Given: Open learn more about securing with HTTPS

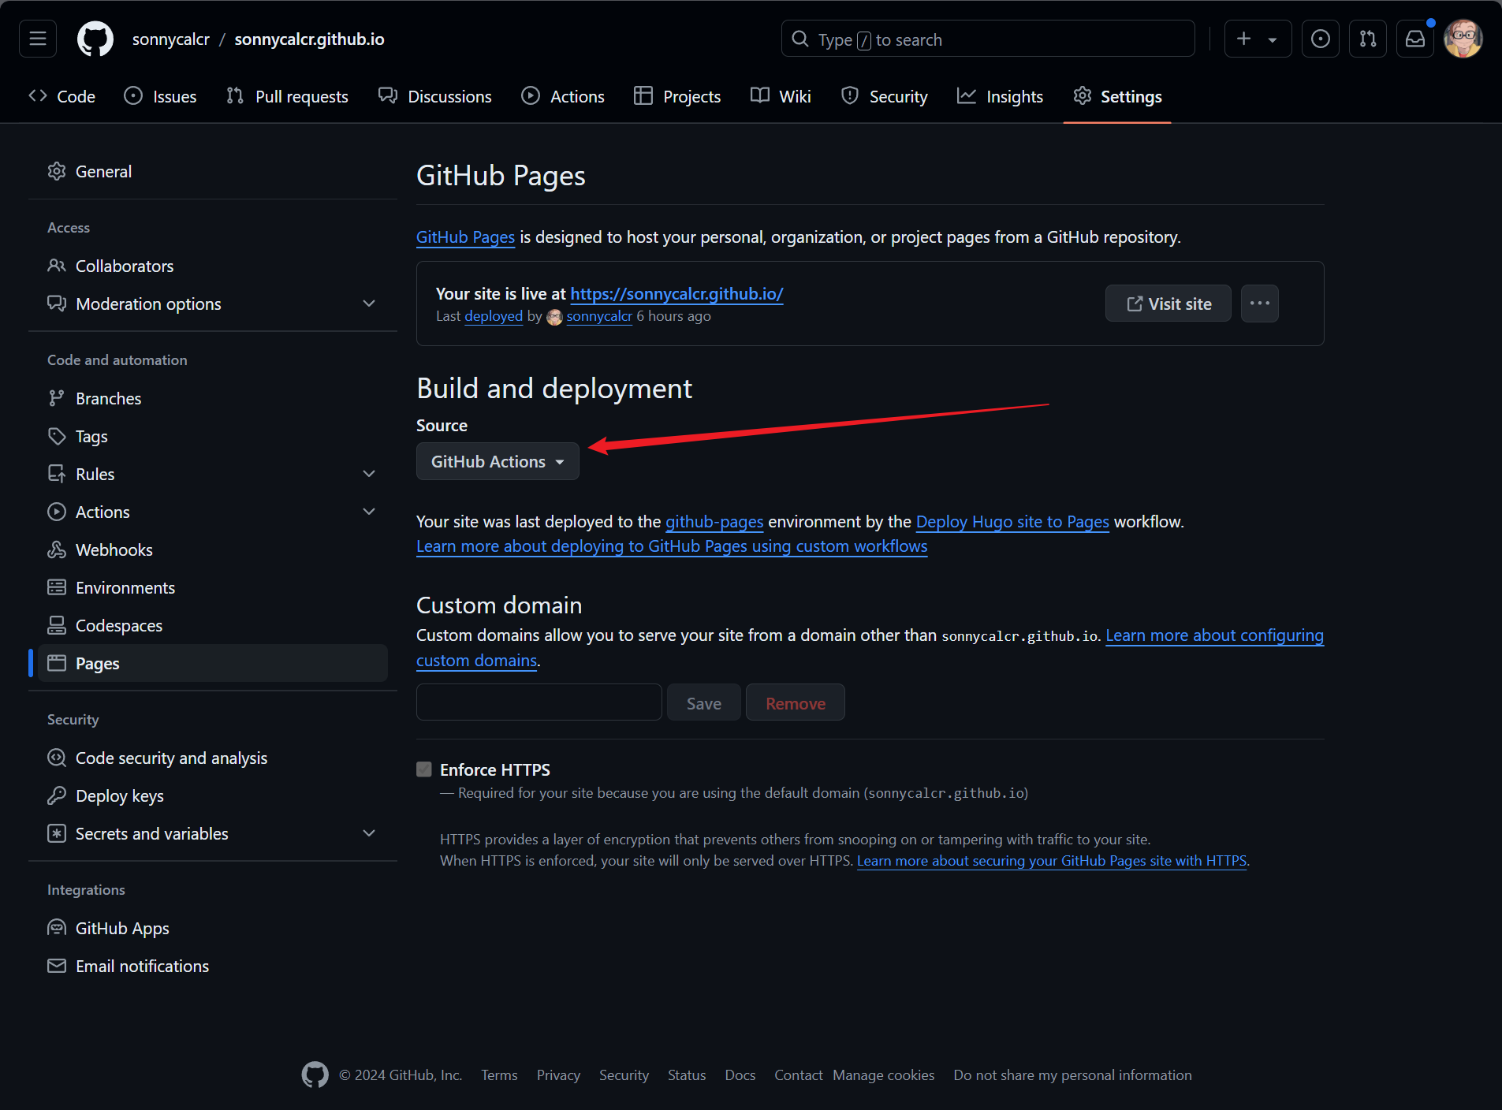Looking at the screenshot, I should tap(1052, 861).
